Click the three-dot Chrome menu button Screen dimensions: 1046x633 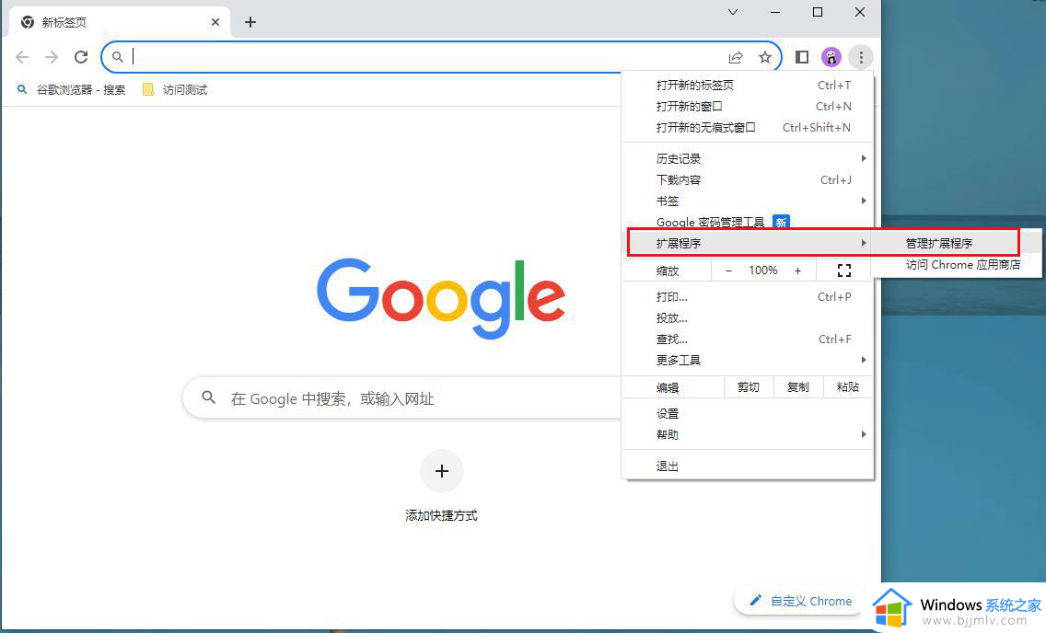tap(861, 57)
